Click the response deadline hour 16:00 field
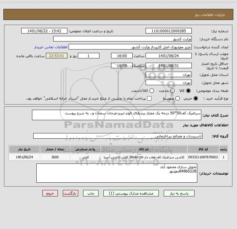The height and width of the screenshot is (229, 237). coord(122,56)
